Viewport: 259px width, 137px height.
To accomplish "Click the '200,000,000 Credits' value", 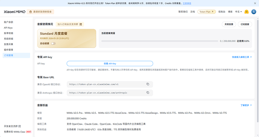I will pos(77,118).
